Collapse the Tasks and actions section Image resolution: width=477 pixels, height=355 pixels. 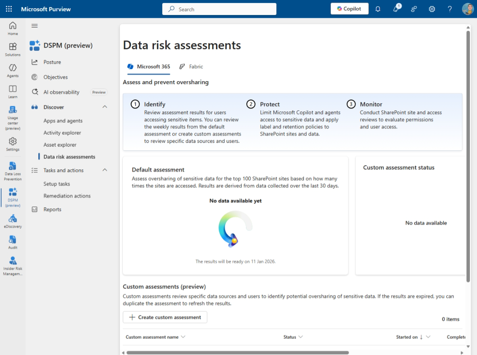105,170
